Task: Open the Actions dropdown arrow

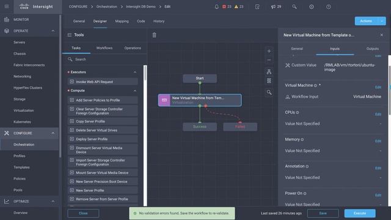Action: click(382, 21)
